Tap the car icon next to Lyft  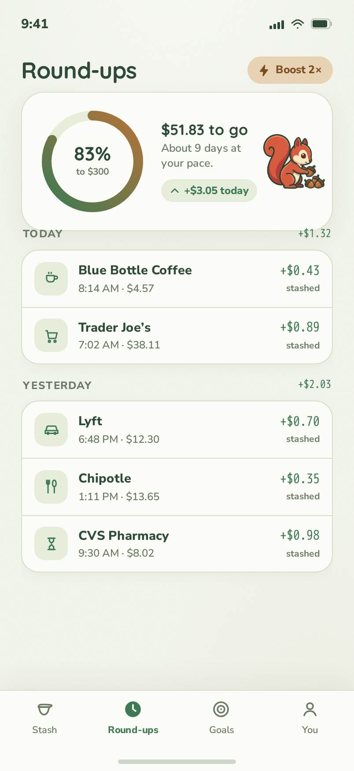click(51, 430)
